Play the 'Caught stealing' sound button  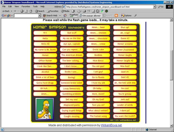[72, 116]
